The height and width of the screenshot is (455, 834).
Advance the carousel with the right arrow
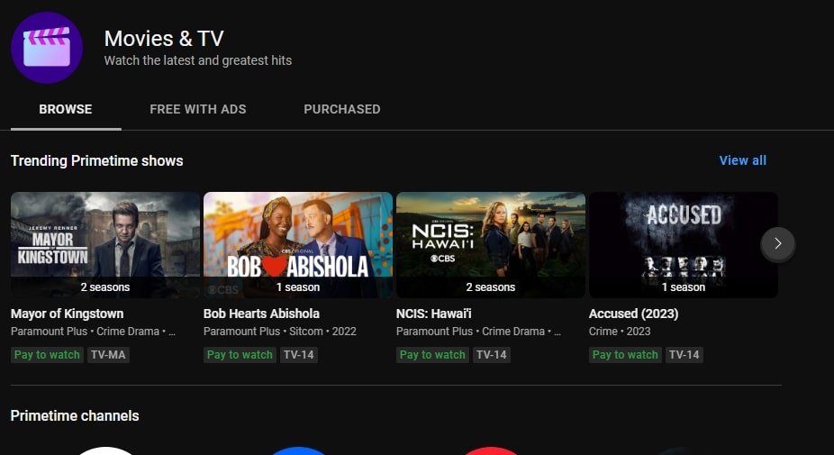(777, 244)
